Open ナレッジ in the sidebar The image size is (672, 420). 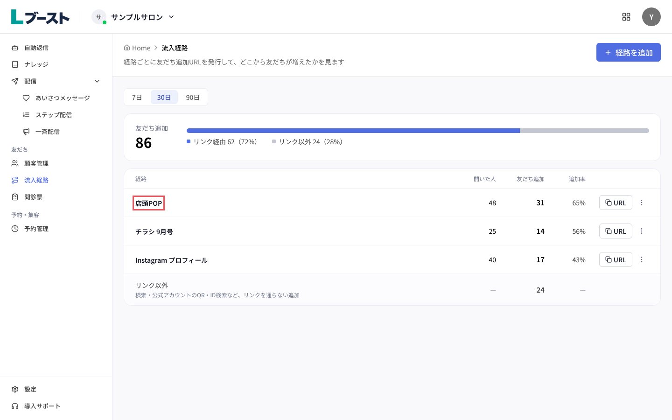click(56, 64)
